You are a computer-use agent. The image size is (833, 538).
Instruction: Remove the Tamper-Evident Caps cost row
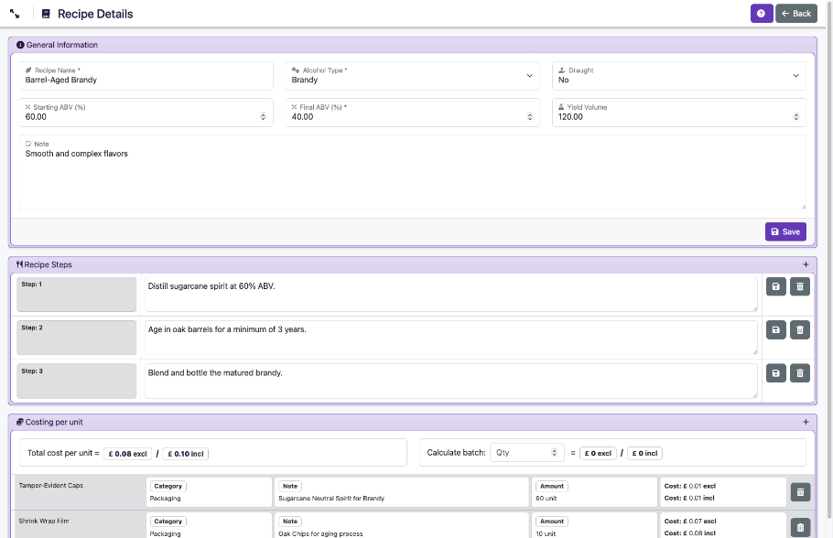pyautogui.click(x=800, y=492)
